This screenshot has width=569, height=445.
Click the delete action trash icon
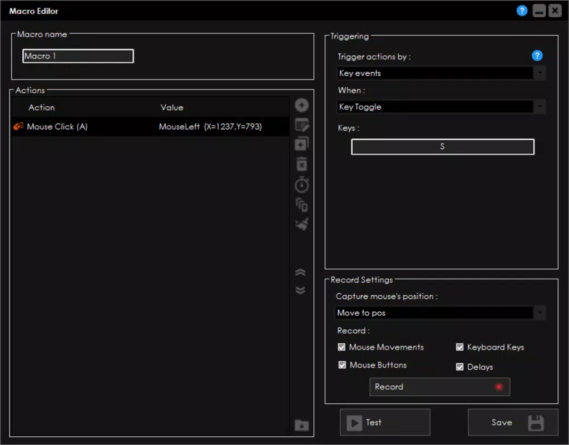point(302,164)
